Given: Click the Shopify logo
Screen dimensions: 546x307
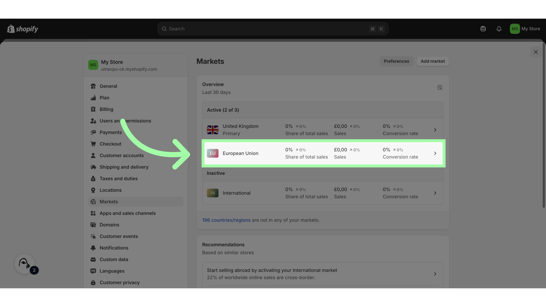Looking at the screenshot, I should pyautogui.click(x=23, y=29).
